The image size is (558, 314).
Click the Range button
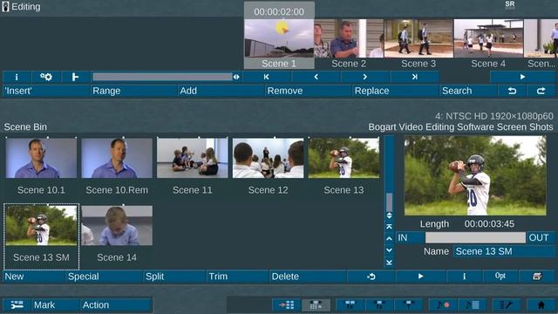pos(133,91)
